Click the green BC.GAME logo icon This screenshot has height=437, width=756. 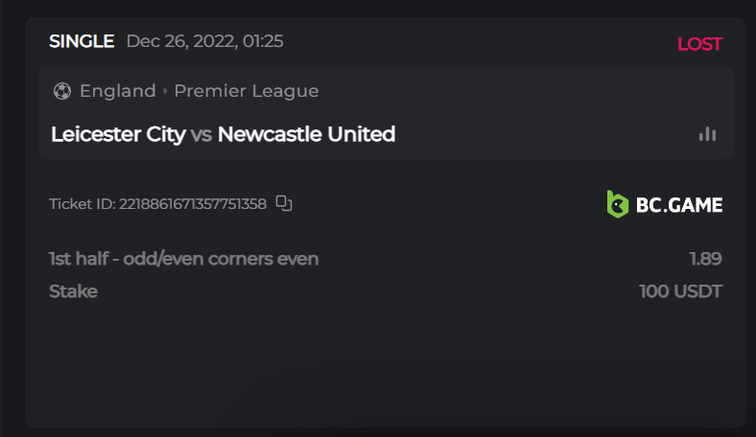[x=618, y=204]
